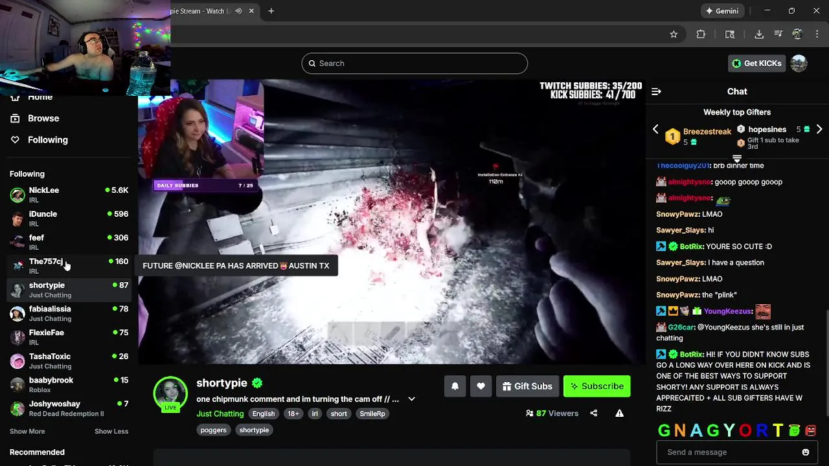This screenshot has width=829, height=466.
Task: Open baabybrook channel from Following list
Action: click(69, 384)
